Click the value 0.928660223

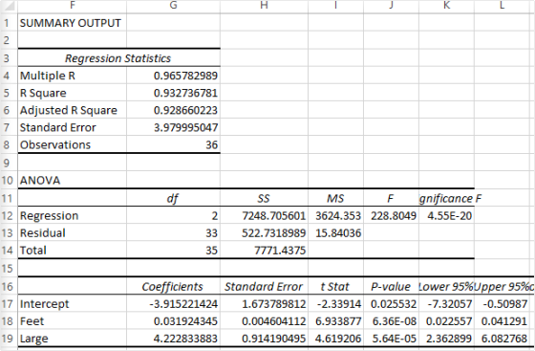[x=173, y=110]
